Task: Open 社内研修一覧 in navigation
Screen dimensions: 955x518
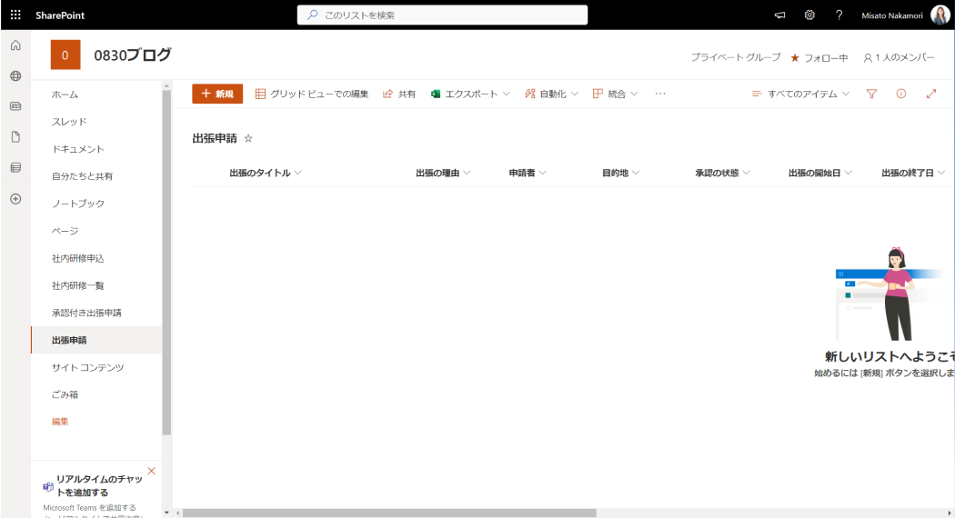Action: [78, 285]
